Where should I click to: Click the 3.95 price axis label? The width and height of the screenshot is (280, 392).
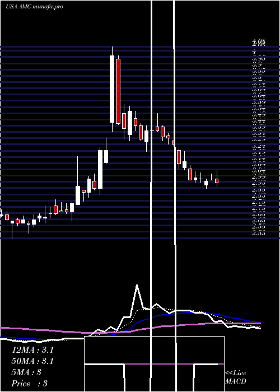[259, 58]
